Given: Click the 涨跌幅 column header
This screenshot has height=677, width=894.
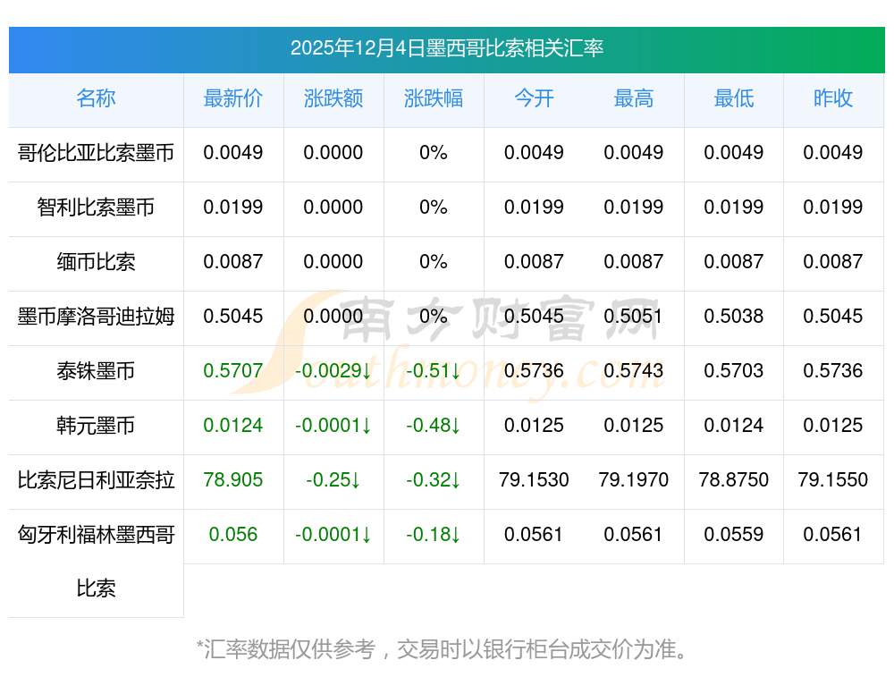Looking at the screenshot, I should (434, 99).
